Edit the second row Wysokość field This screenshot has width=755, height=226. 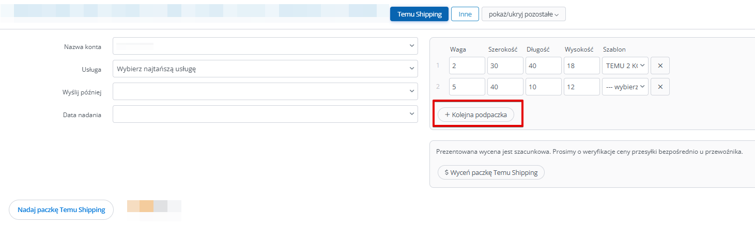581,87
